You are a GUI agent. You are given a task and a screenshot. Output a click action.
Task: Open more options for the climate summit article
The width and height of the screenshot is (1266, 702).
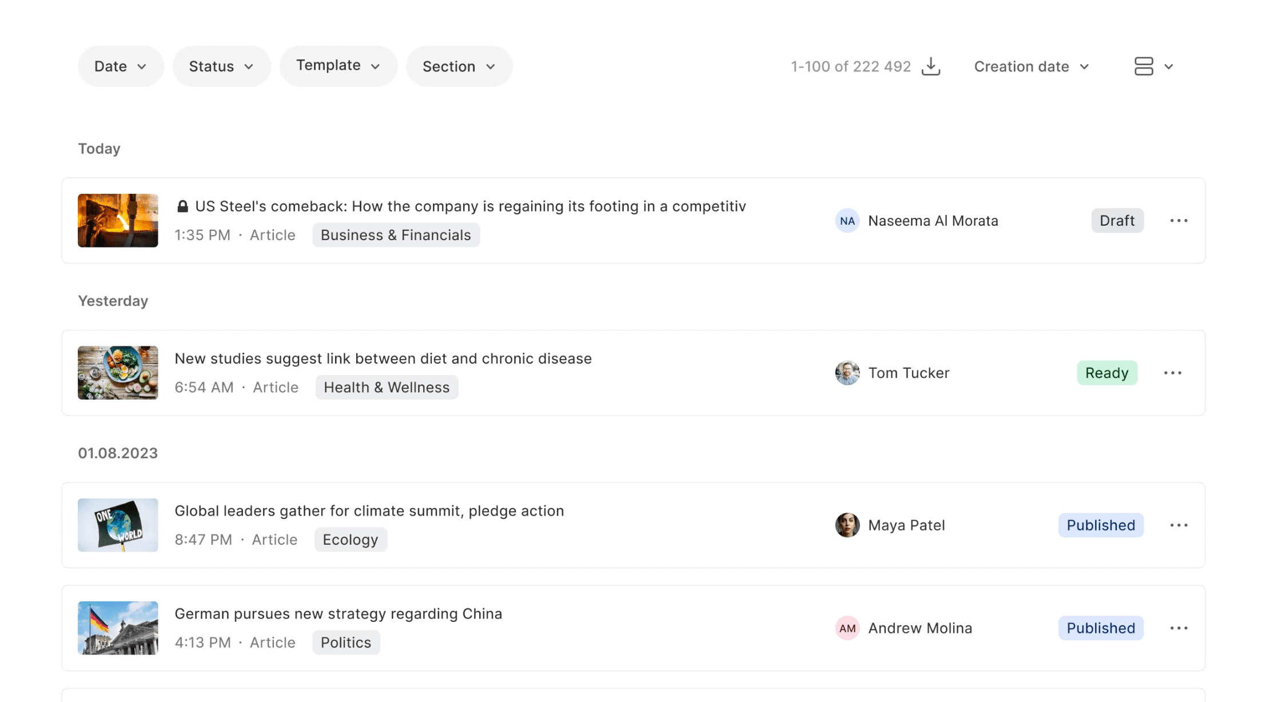pos(1179,525)
